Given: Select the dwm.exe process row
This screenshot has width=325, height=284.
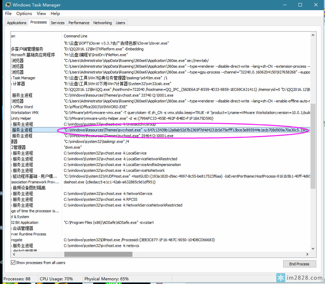Looking at the screenshot, I should tap(73, 147).
